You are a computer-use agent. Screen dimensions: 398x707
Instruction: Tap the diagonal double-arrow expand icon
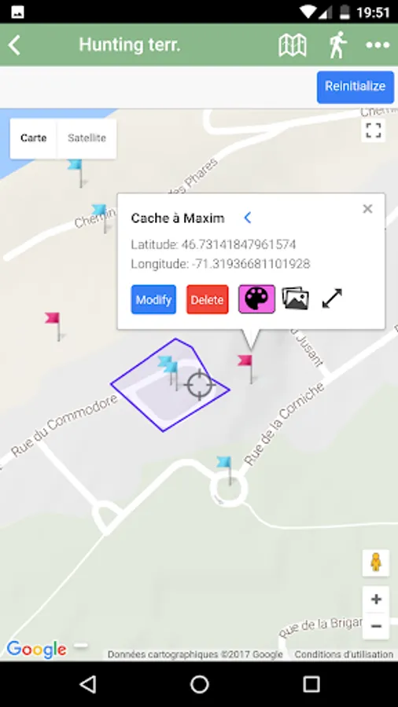[x=332, y=299]
